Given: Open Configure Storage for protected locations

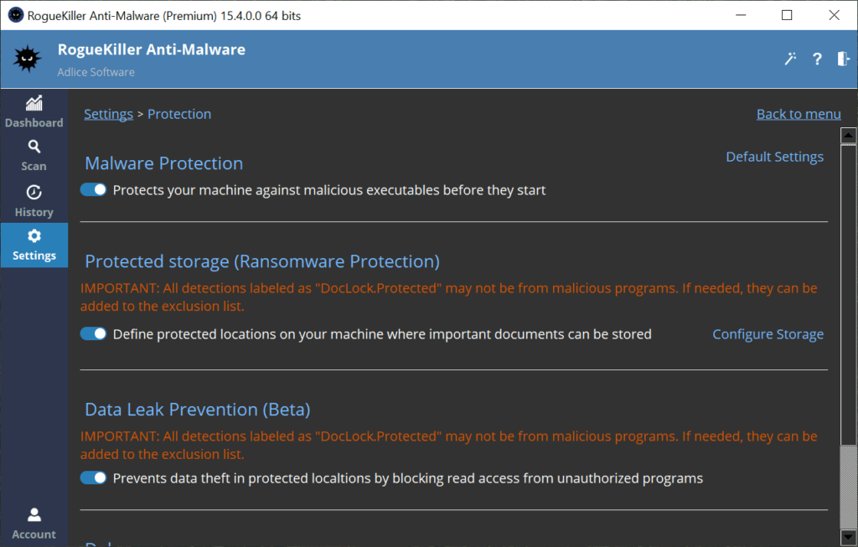Looking at the screenshot, I should click(768, 334).
